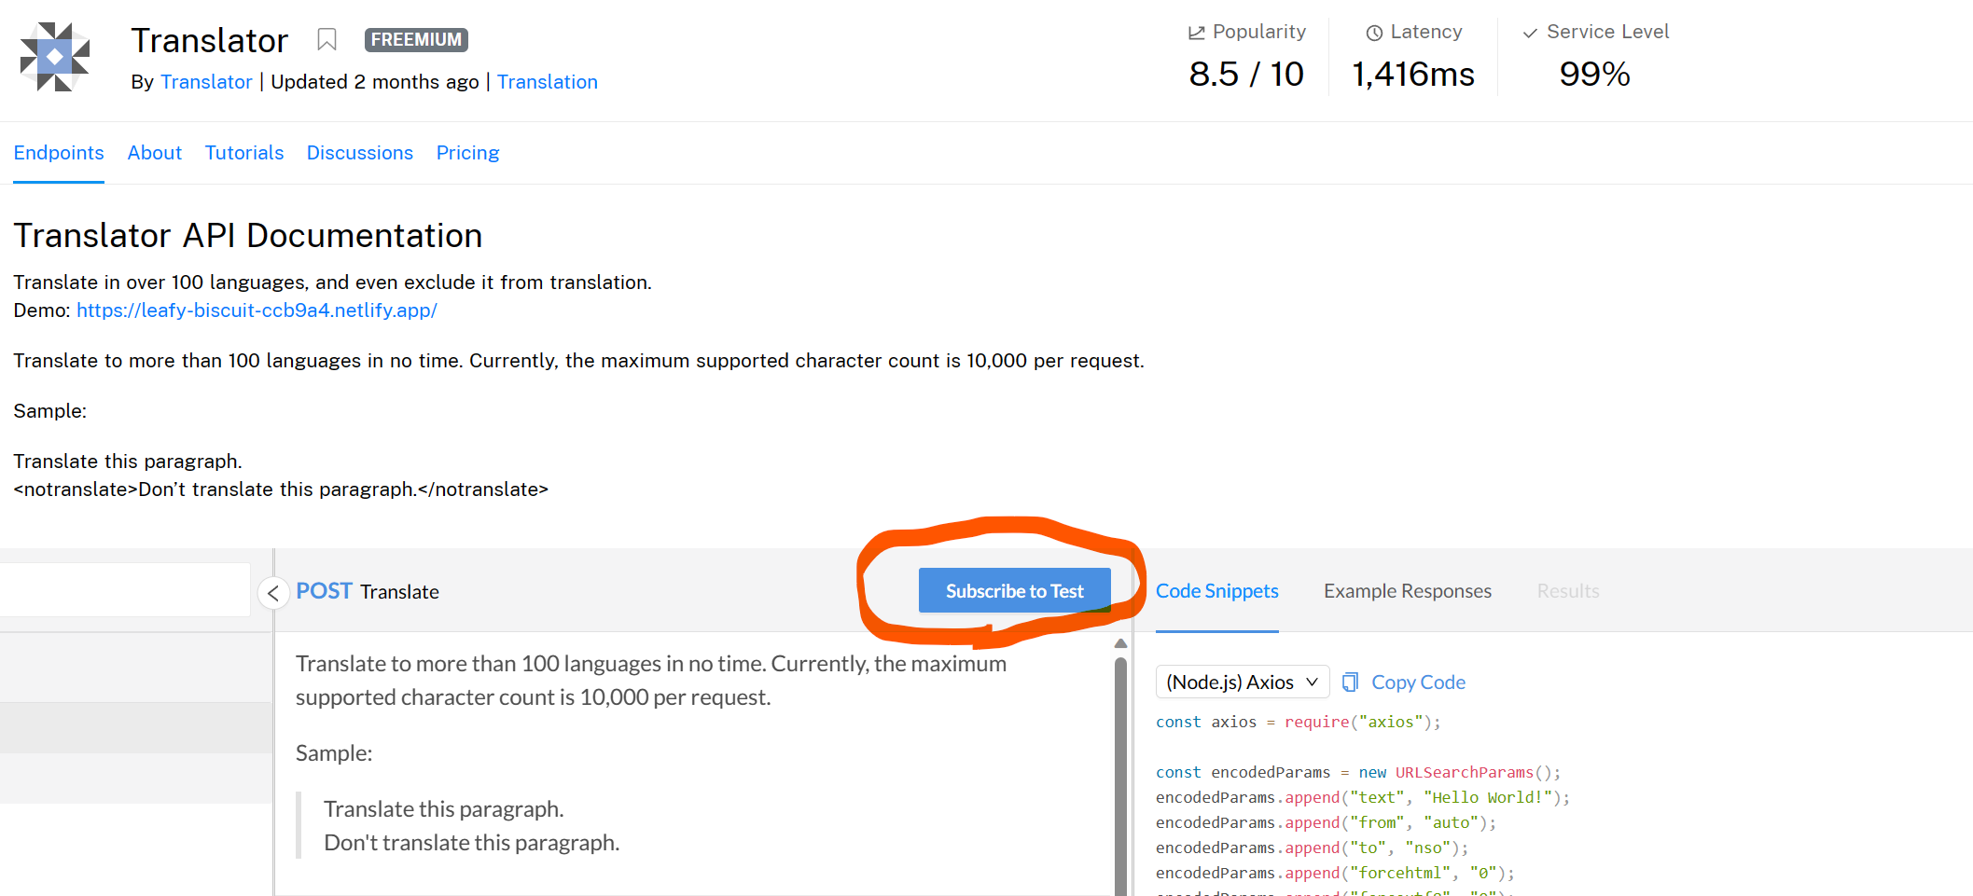This screenshot has height=896, width=1973.
Task: Open the leafy-biscuit netlify demo link
Action: (257, 310)
